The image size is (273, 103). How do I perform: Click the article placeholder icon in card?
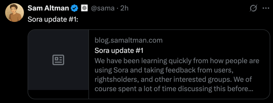(x=58, y=60)
